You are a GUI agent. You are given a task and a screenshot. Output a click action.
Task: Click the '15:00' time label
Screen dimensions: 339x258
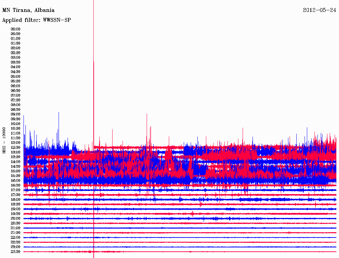[16, 171]
